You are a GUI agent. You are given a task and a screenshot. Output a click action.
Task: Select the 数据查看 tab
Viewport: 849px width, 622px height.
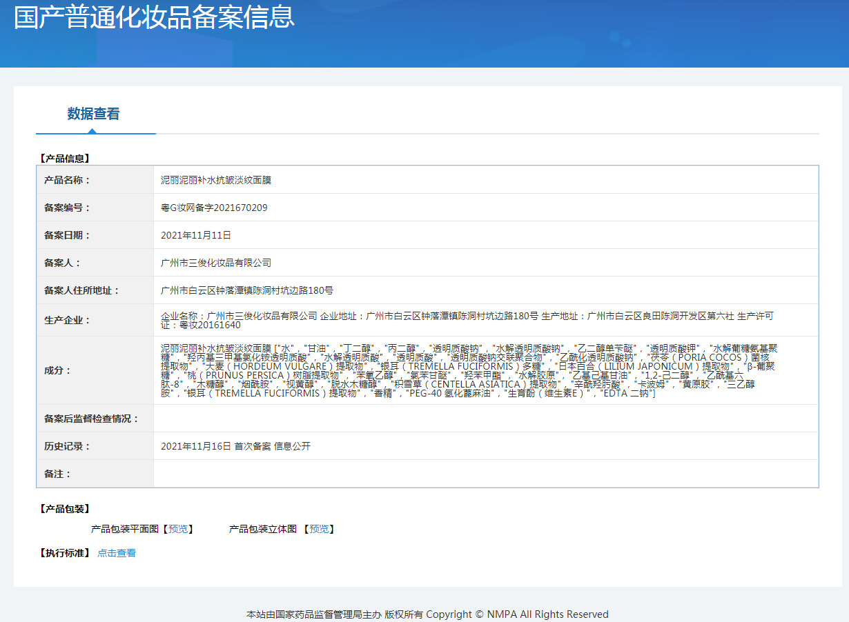coord(93,114)
